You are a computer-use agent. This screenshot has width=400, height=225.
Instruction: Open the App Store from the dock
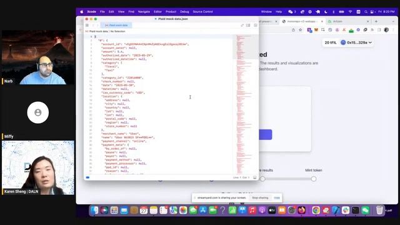(x=203, y=210)
